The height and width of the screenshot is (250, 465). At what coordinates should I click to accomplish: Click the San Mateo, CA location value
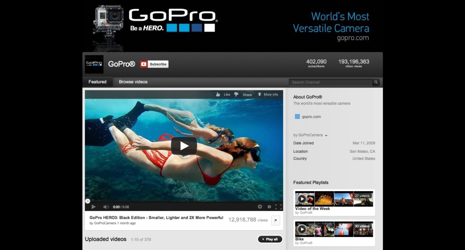coord(362,152)
